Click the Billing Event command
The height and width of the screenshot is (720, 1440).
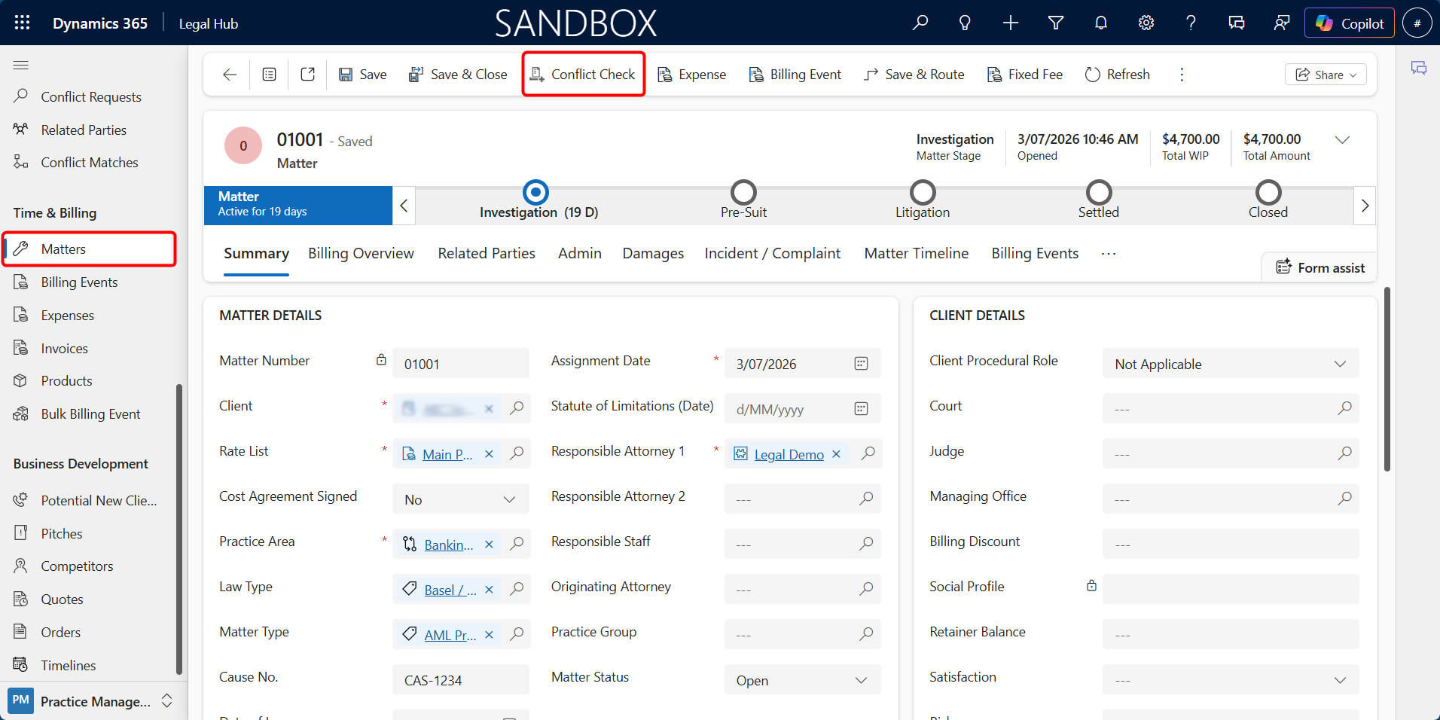pyautogui.click(x=795, y=75)
